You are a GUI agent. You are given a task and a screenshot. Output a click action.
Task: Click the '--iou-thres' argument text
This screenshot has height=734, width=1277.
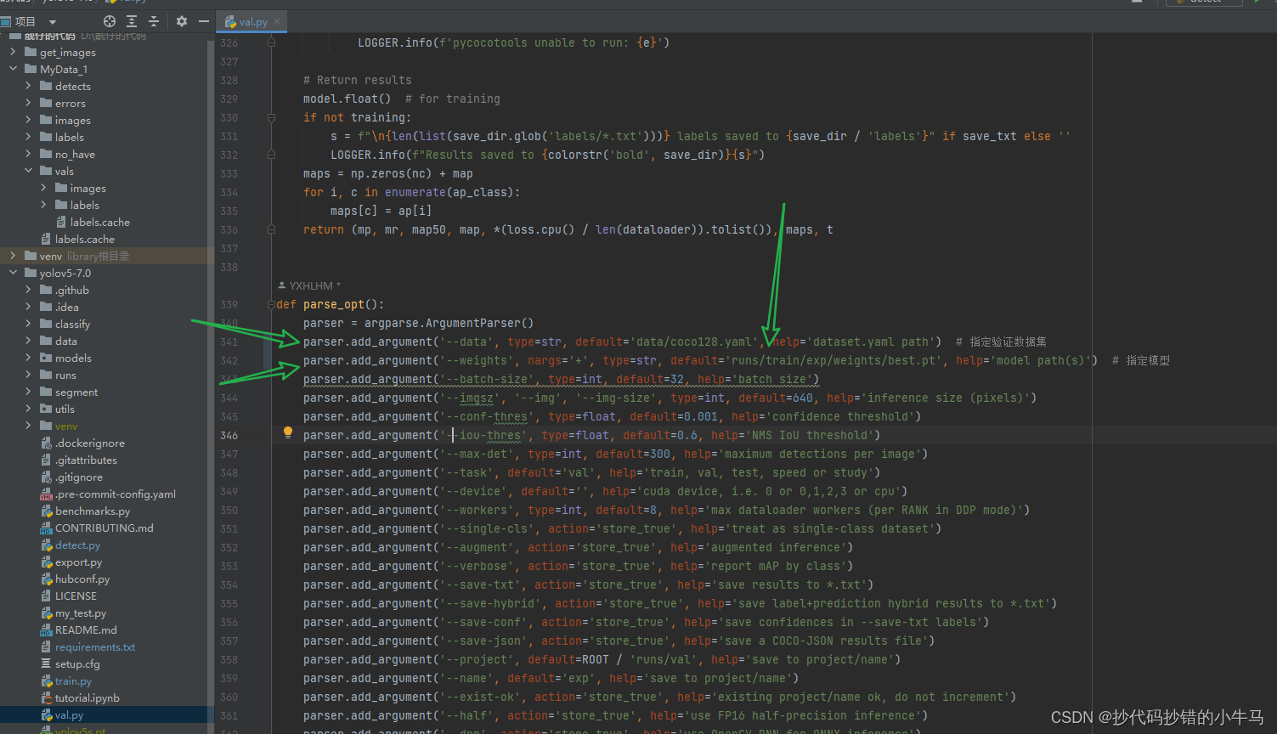[483, 435]
